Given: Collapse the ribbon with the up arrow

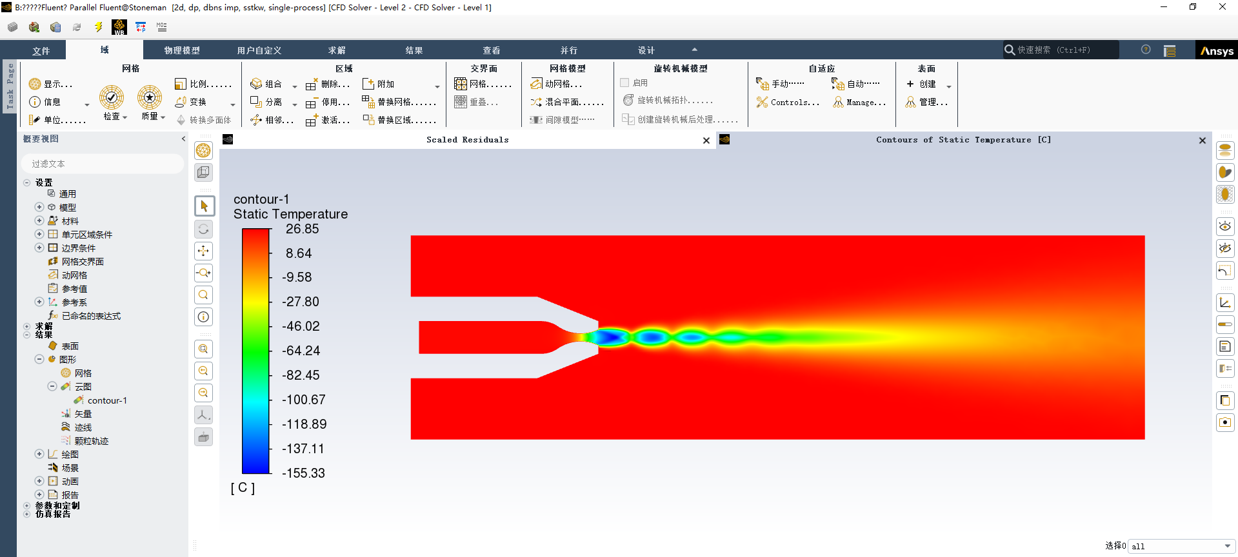Looking at the screenshot, I should pos(695,50).
